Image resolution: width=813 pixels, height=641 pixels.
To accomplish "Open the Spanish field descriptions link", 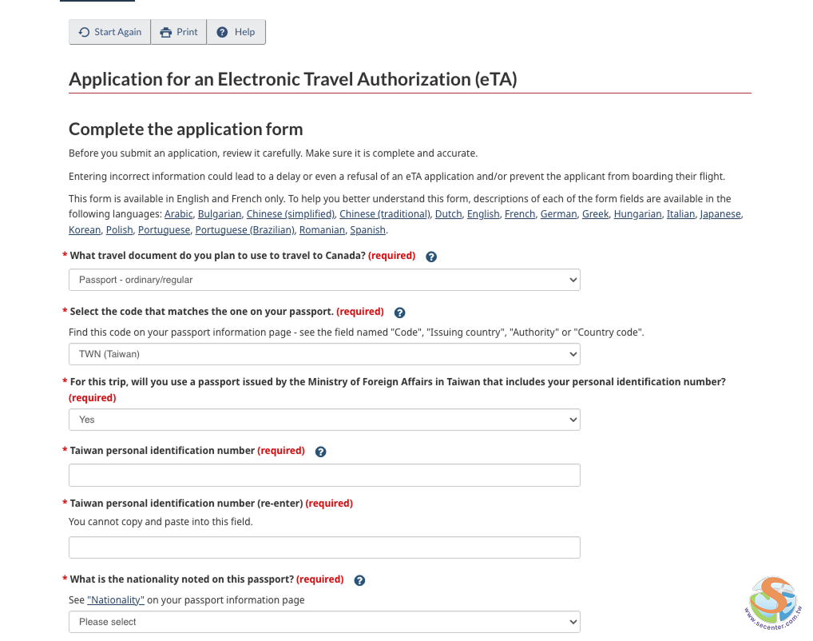I will 367,230.
